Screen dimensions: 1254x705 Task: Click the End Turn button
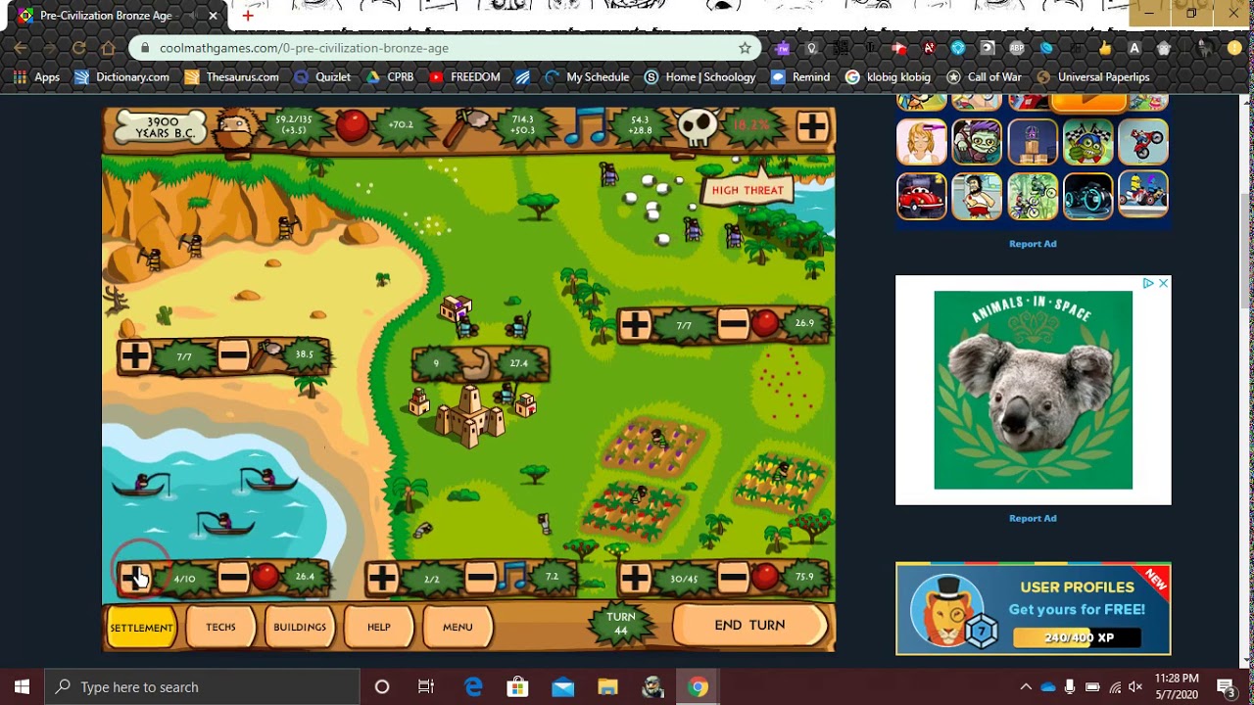[750, 625]
